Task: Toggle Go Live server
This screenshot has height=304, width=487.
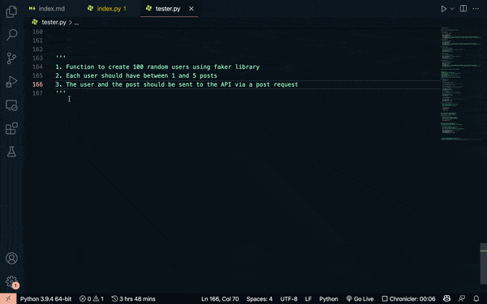Action: (360, 298)
